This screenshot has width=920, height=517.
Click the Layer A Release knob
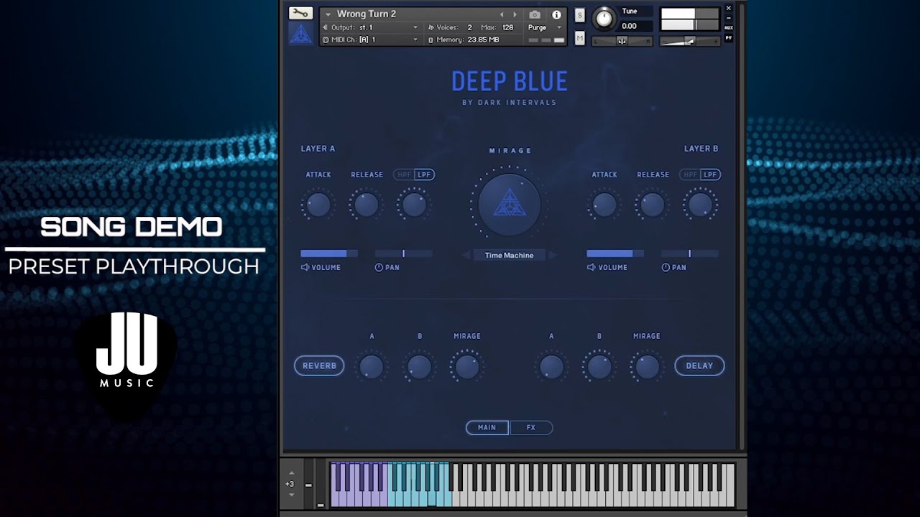point(367,205)
